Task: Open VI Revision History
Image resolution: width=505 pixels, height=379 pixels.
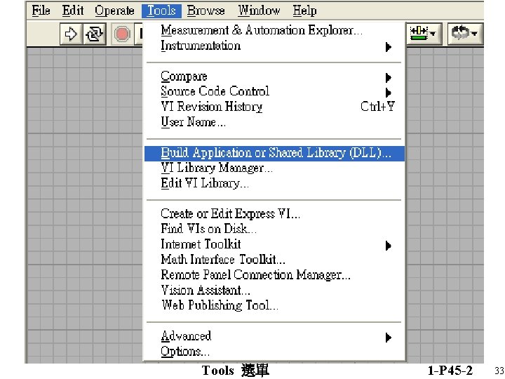Action: click(274, 107)
